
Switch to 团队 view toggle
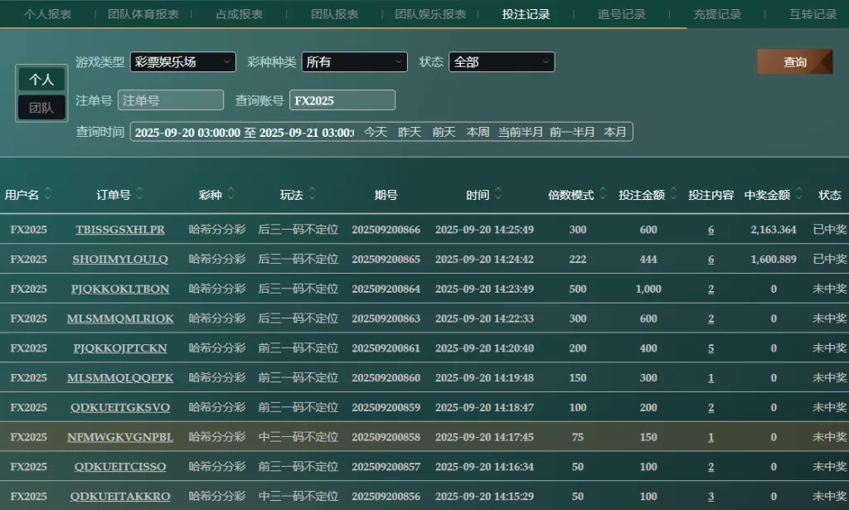pyautogui.click(x=41, y=107)
